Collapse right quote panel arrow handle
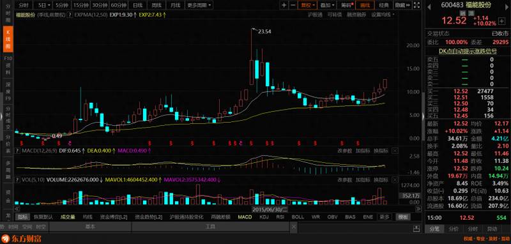 tap(423, 116)
